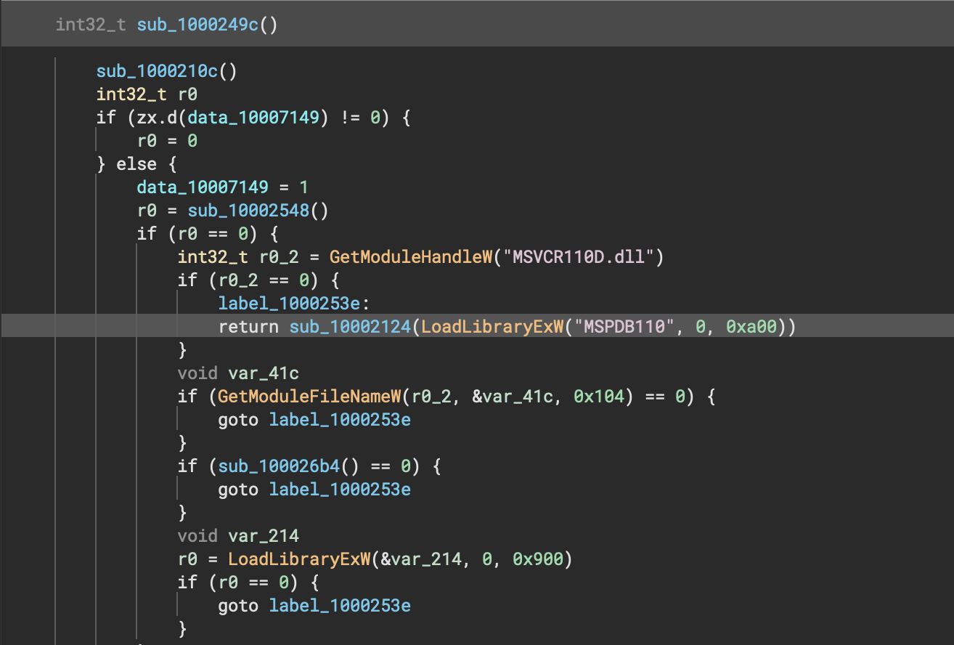This screenshot has height=645, width=954.
Task: Follow goto label_1000253e below the 0x900 LoadLibraryExW check
Action: pyautogui.click(x=340, y=606)
